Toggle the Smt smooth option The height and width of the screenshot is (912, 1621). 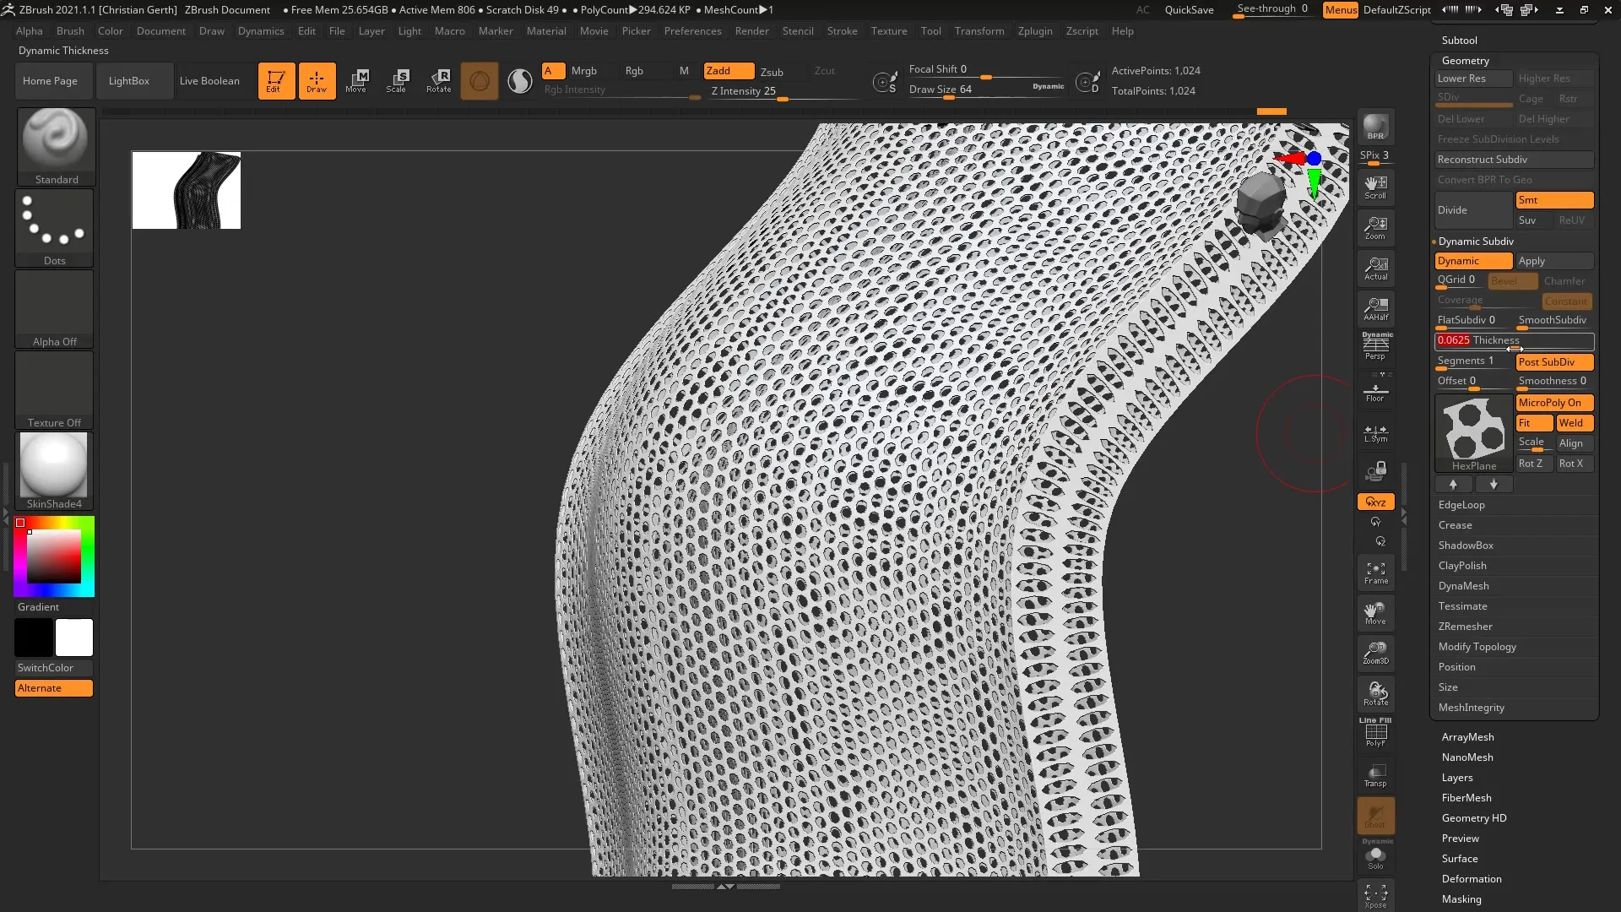(x=1554, y=200)
